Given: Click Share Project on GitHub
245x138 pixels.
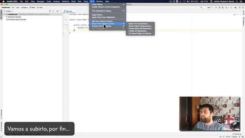Looking at the screenshot, I should [x=140, y=33].
